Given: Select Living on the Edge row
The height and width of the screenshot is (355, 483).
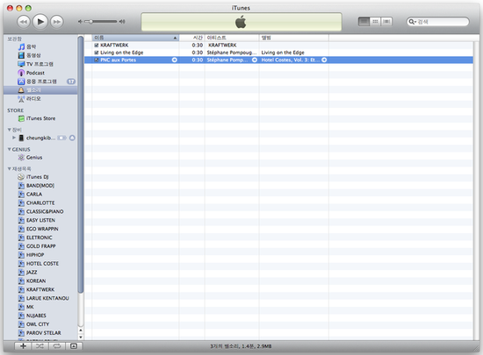Looking at the screenshot, I should [x=278, y=53].
